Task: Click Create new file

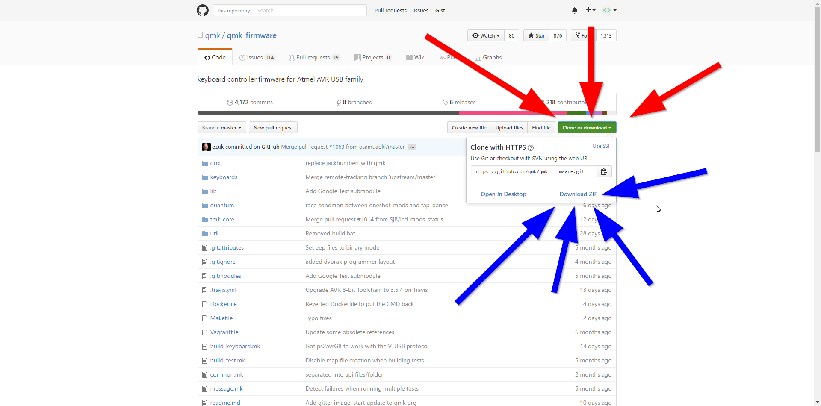Action: click(x=469, y=128)
